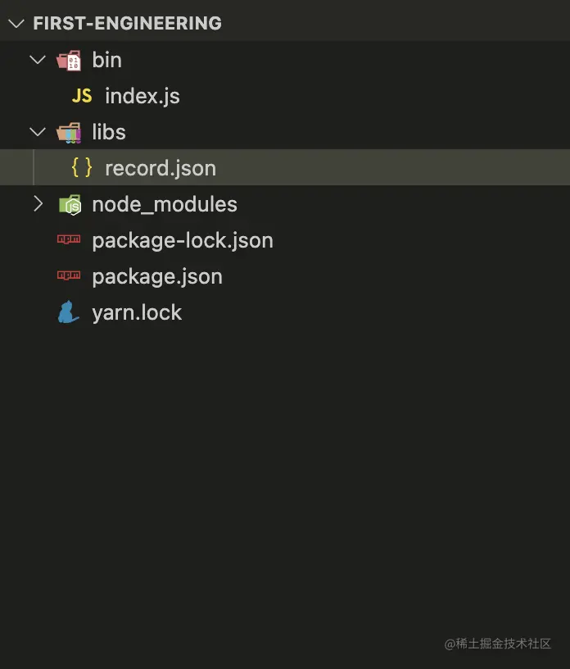Click the curly braces JSON icon

[x=82, y=167]
